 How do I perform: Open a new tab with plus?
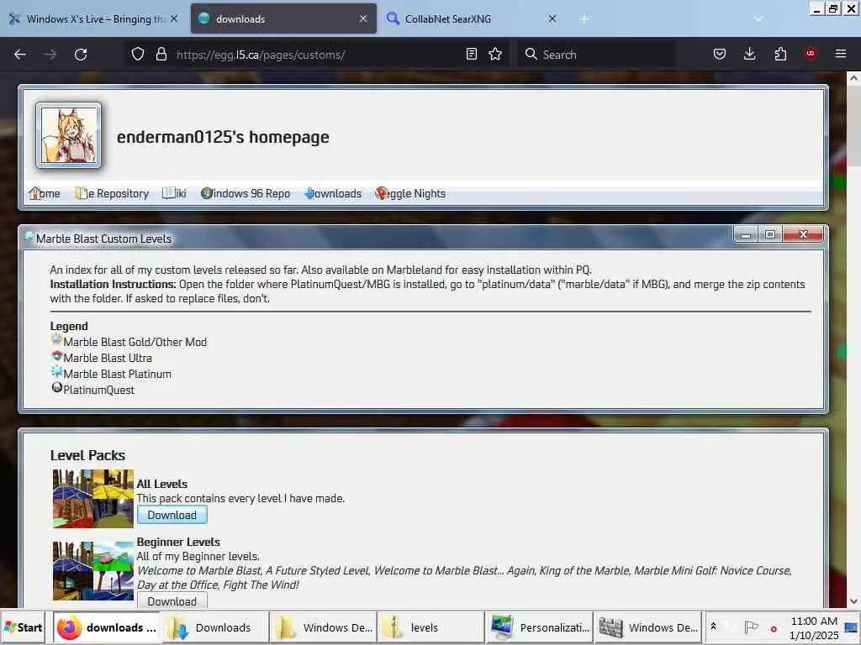(x=584, y=19)
